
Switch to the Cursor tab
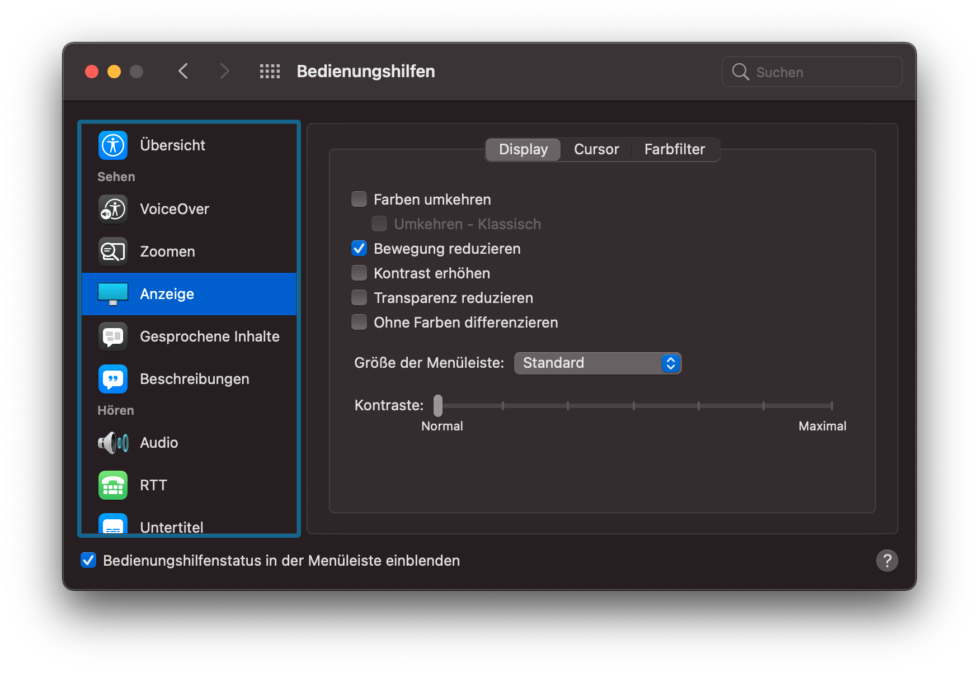pos(596,149)
